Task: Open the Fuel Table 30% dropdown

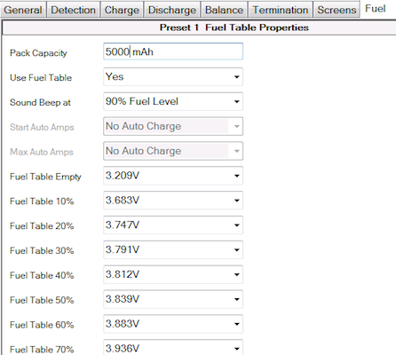Action: (x=173, y=249)
